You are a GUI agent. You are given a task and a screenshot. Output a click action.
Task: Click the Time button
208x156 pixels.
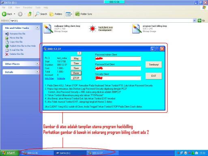click(76, 63)
